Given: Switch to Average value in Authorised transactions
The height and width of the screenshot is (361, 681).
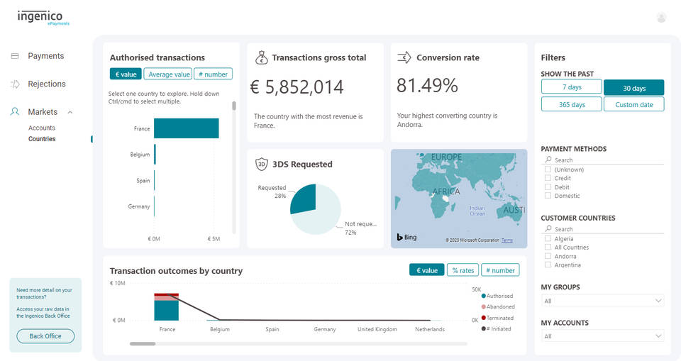Looking at the screenshot, I should (167, 74).
